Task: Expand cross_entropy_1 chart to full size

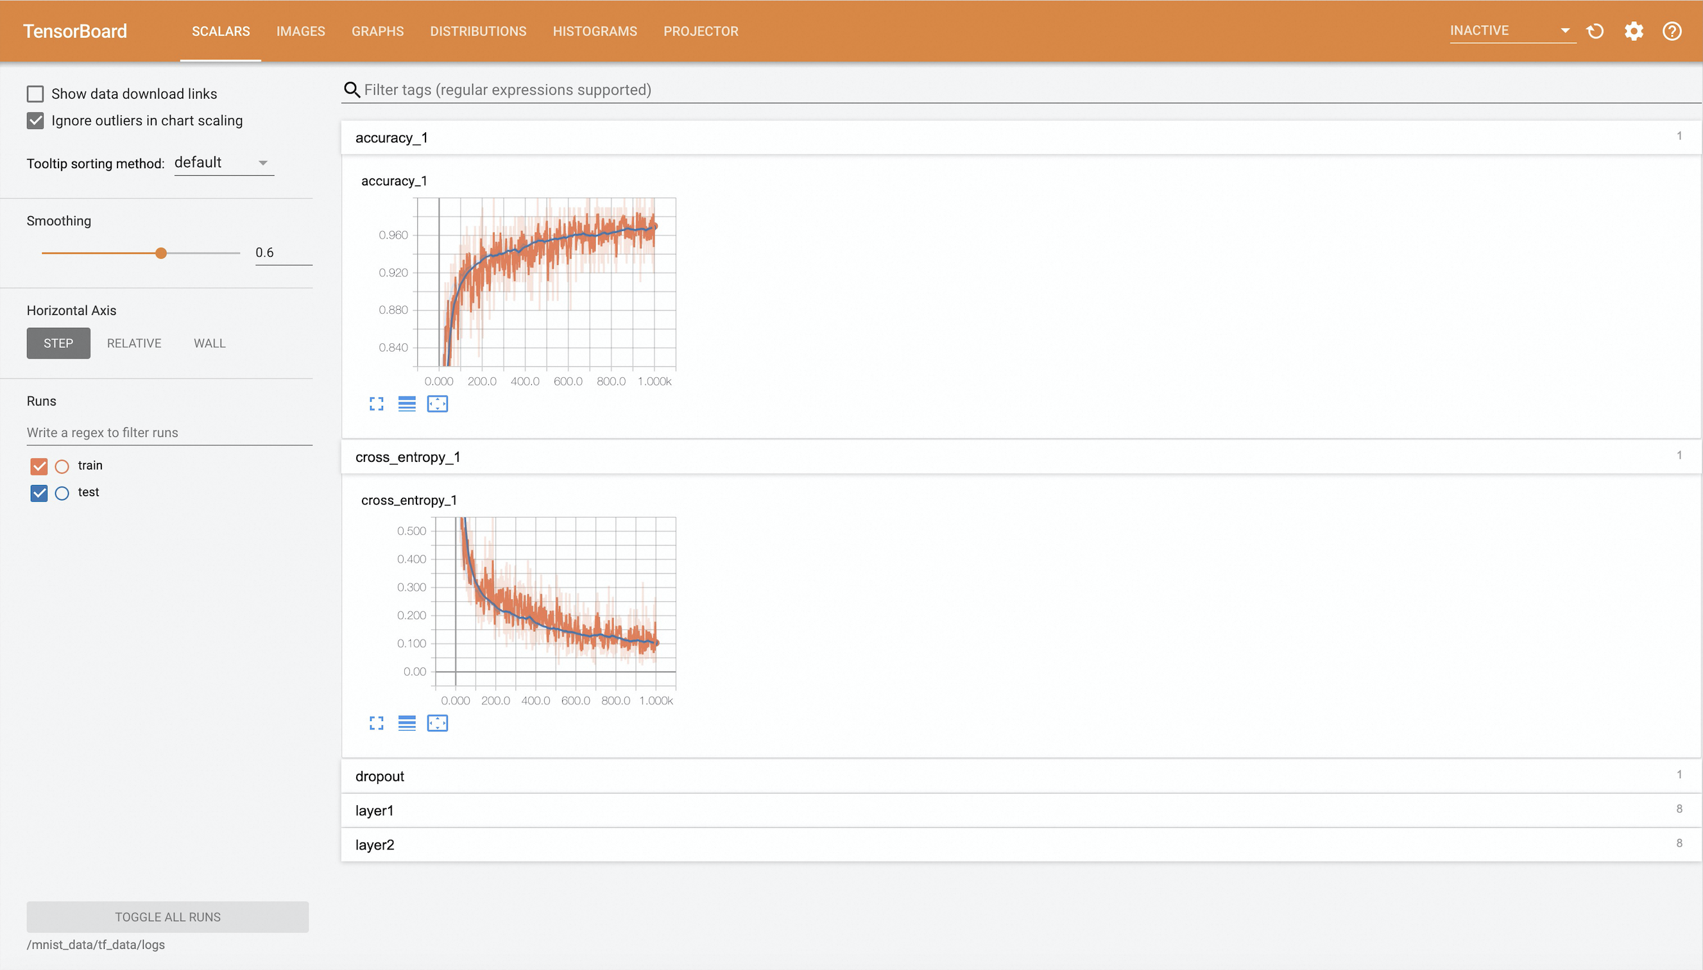Action: click(x=377, y=723)
